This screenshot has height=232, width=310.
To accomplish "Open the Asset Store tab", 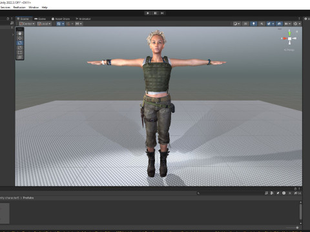I will [61, 19].
